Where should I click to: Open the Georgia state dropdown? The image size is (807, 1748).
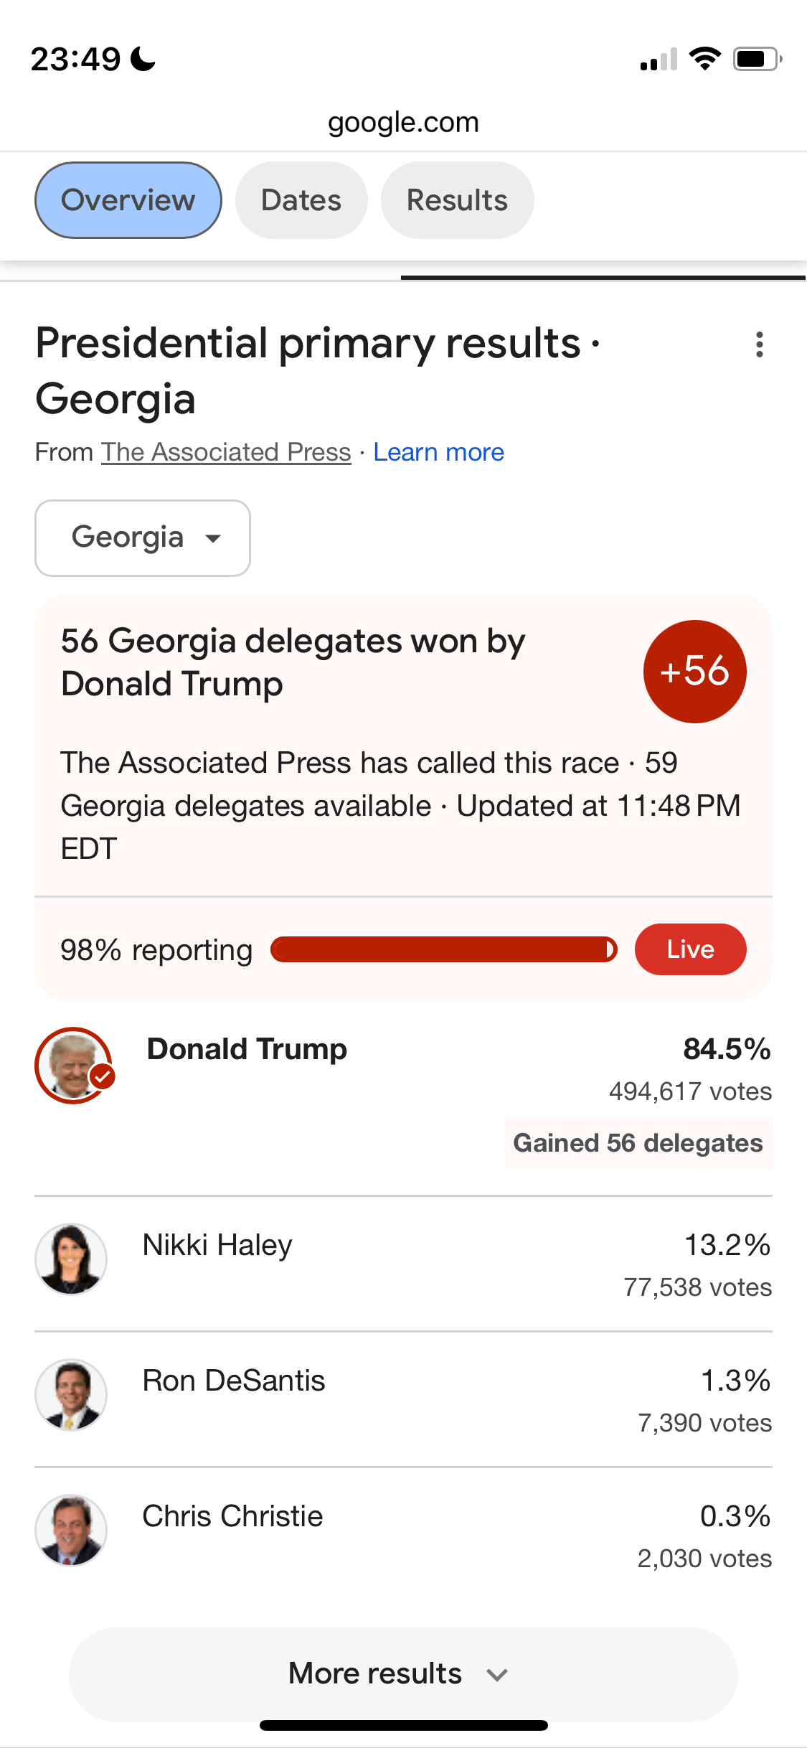[x=143, y=537]
